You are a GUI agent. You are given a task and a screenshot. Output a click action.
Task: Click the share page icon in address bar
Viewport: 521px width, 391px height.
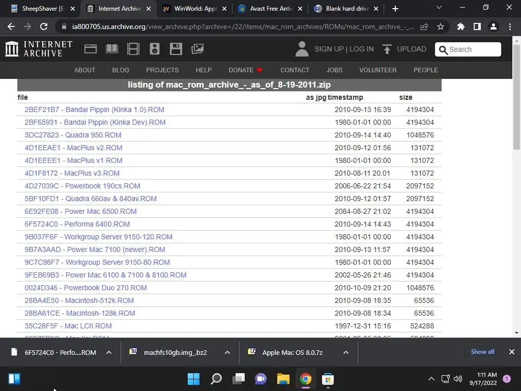[424, 26]
